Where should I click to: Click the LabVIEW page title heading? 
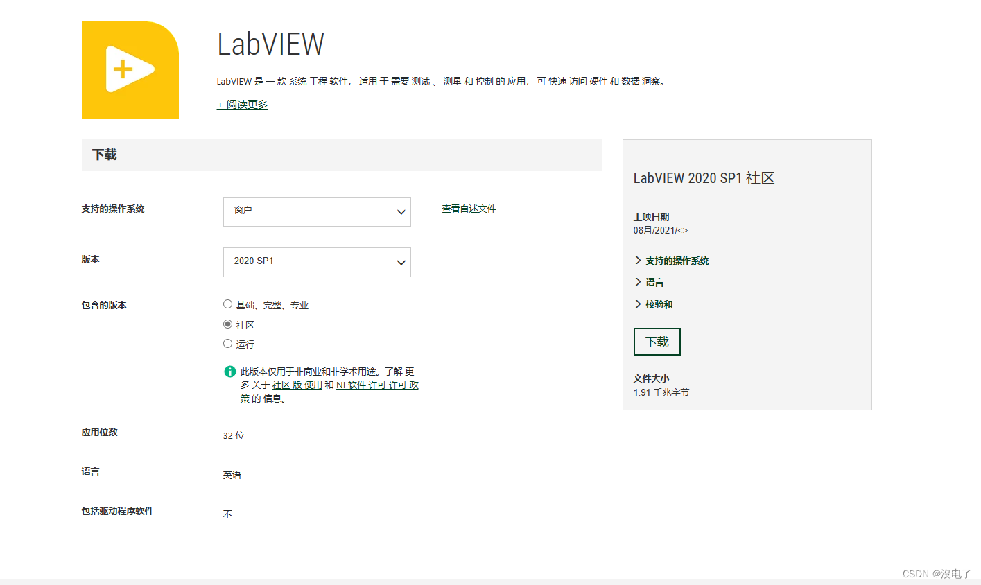(270, 43)
